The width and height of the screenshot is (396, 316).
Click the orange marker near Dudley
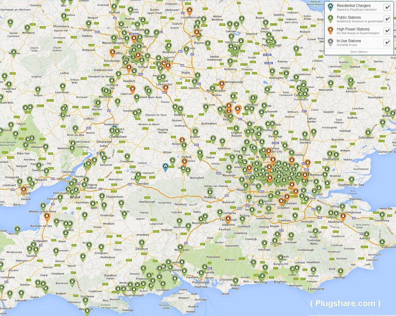112,53
